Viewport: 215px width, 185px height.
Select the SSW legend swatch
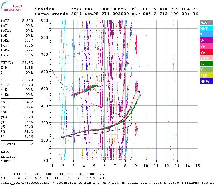206,58
